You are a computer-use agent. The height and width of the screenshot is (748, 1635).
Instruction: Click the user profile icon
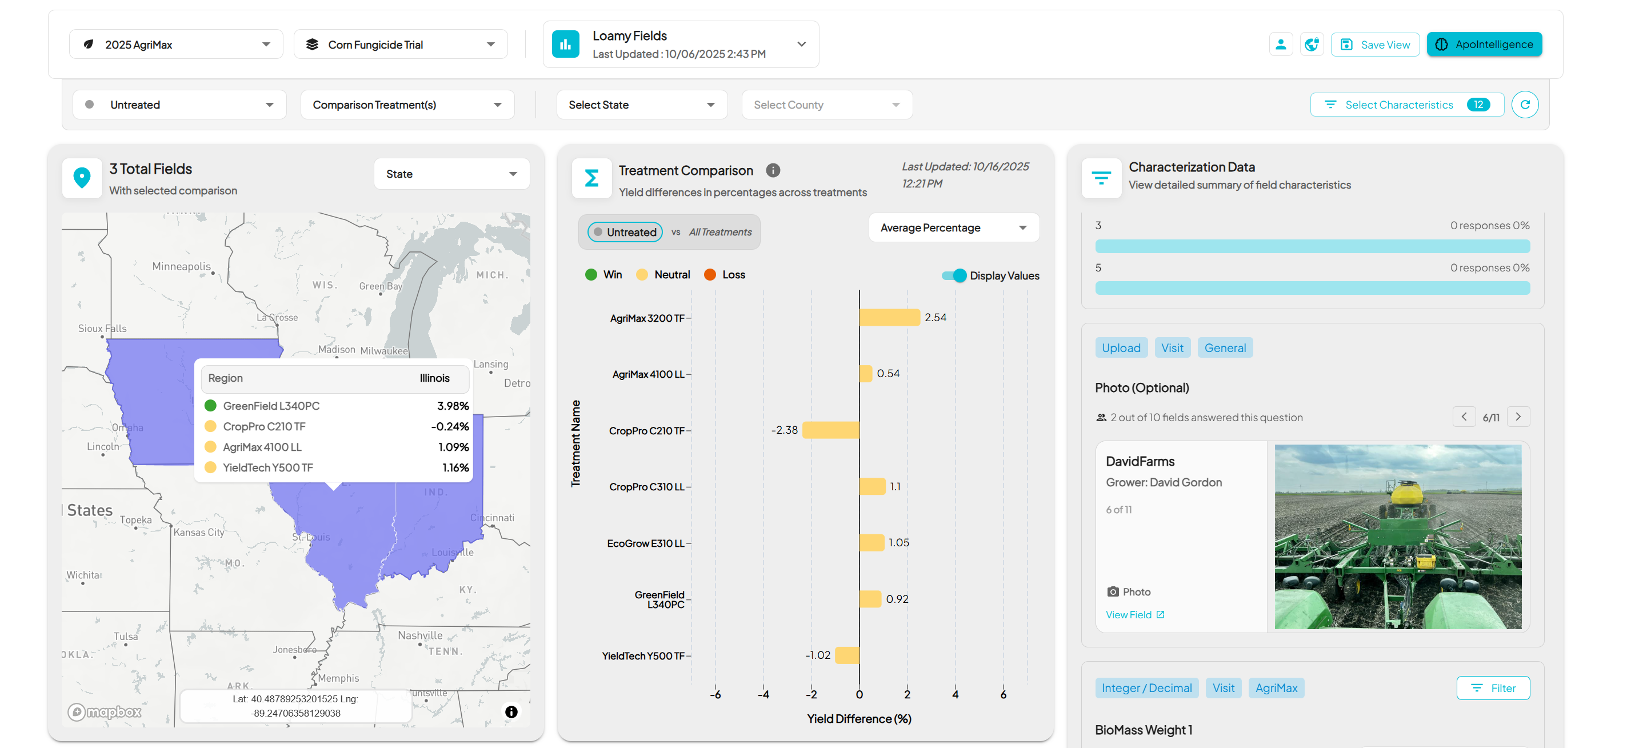click(x=1280, y=45)
